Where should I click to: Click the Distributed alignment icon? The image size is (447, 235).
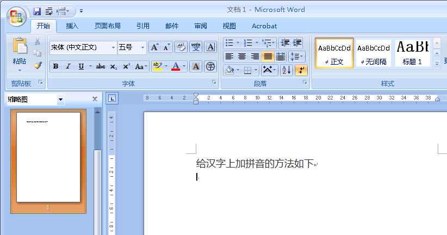pyautogui.click(x=281, y=57)
